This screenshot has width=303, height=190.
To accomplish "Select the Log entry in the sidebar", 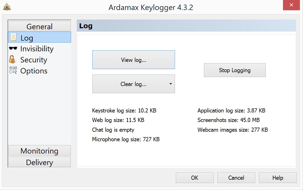I will pyautogui.click(x=27, y=37).
